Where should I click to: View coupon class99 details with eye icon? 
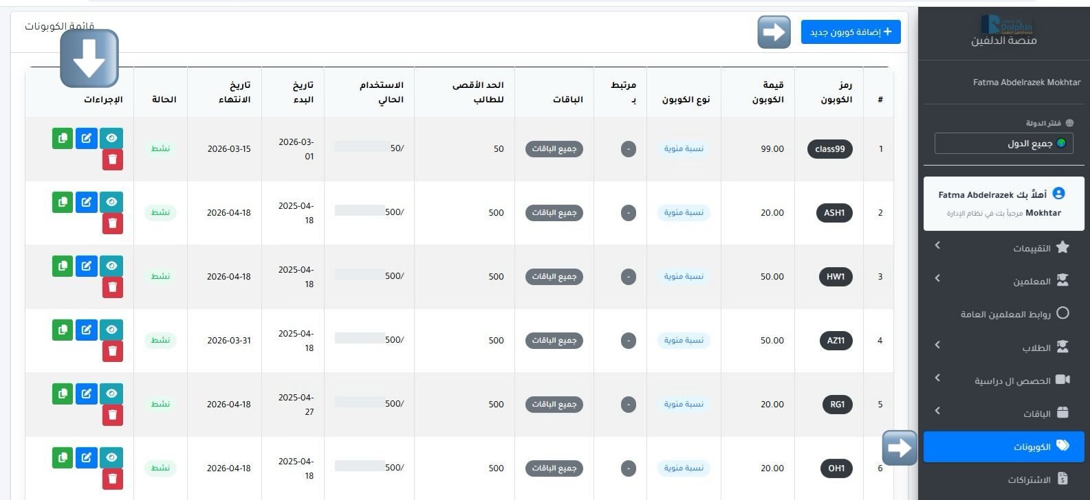pyautogui.click(x=111, y=138)
